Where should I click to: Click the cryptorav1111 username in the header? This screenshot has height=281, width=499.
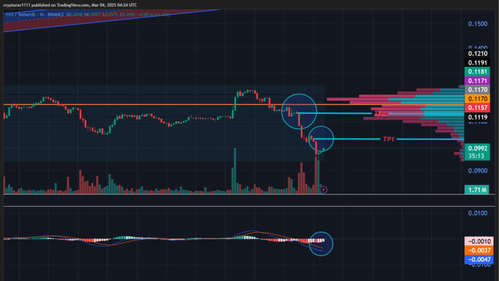pos(18,5)
